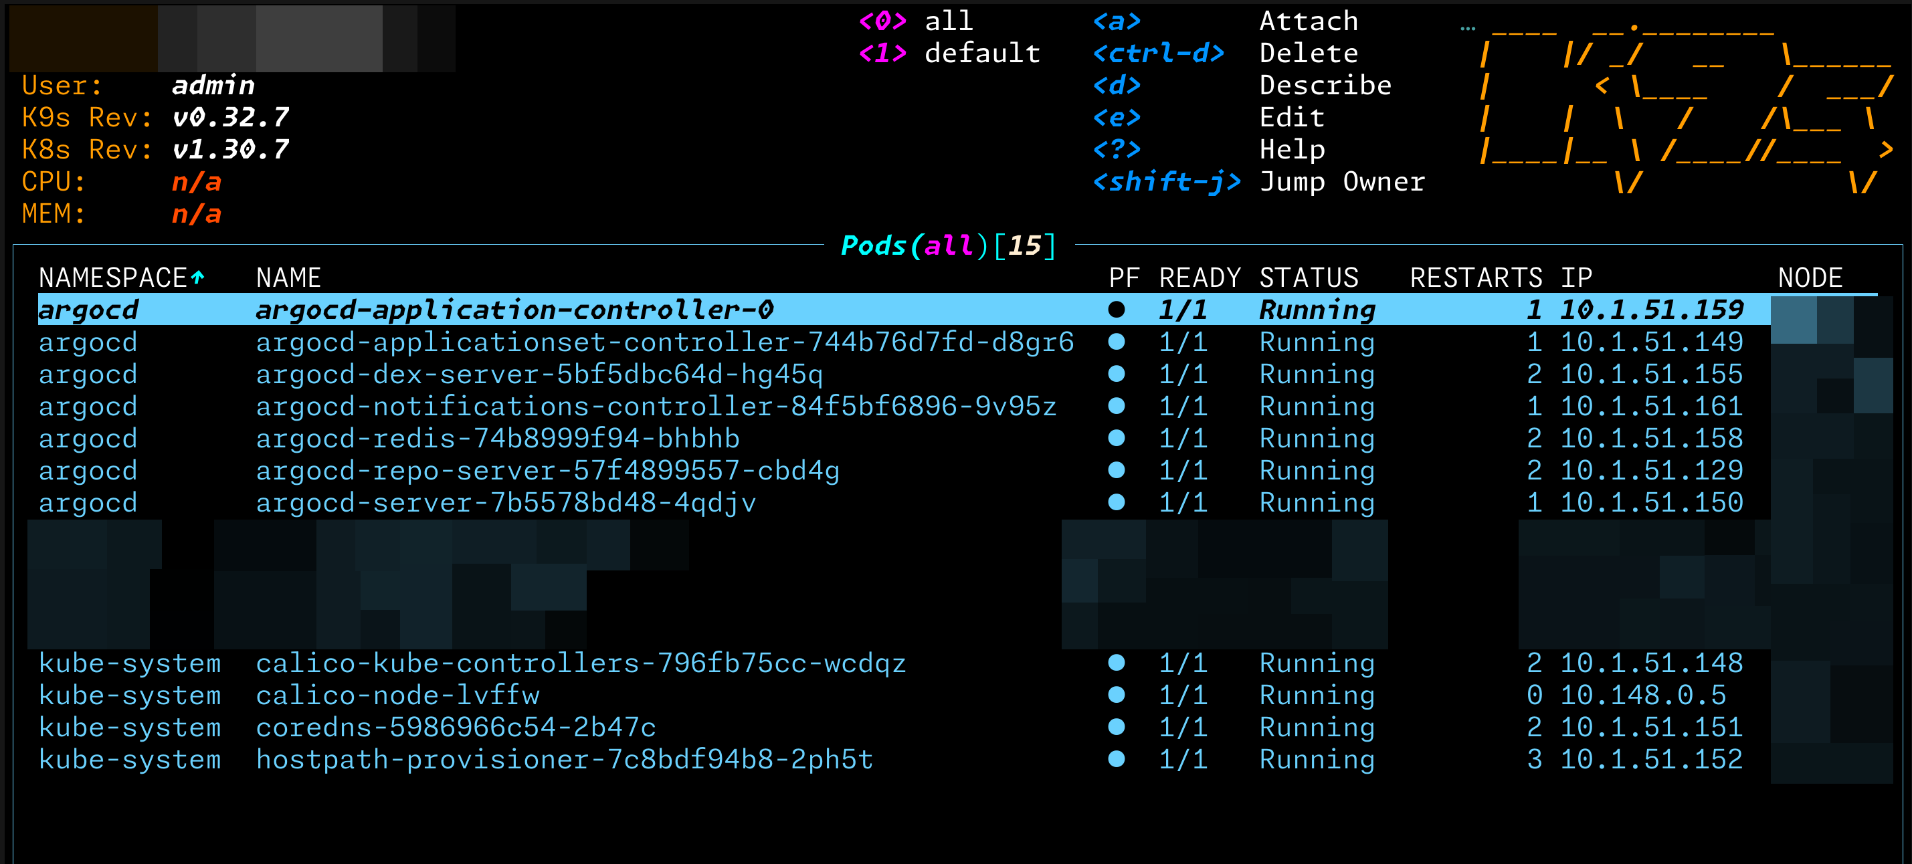Click the port-forward dot for hostpath-provisioner pod
This screenshot has height=864, width=1912.
(1116, 759)
